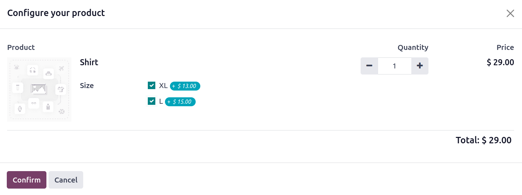Click the Total: $ 29.00 amount
The height and width of the screenshot is (195, 522).
[x=483, y=140]
